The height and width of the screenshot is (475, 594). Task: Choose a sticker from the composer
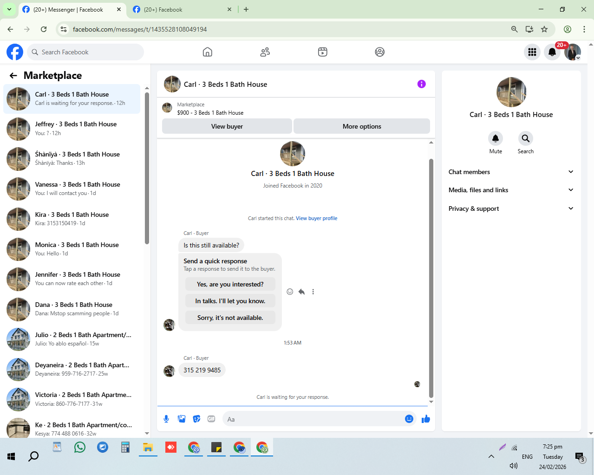(197, 419)
